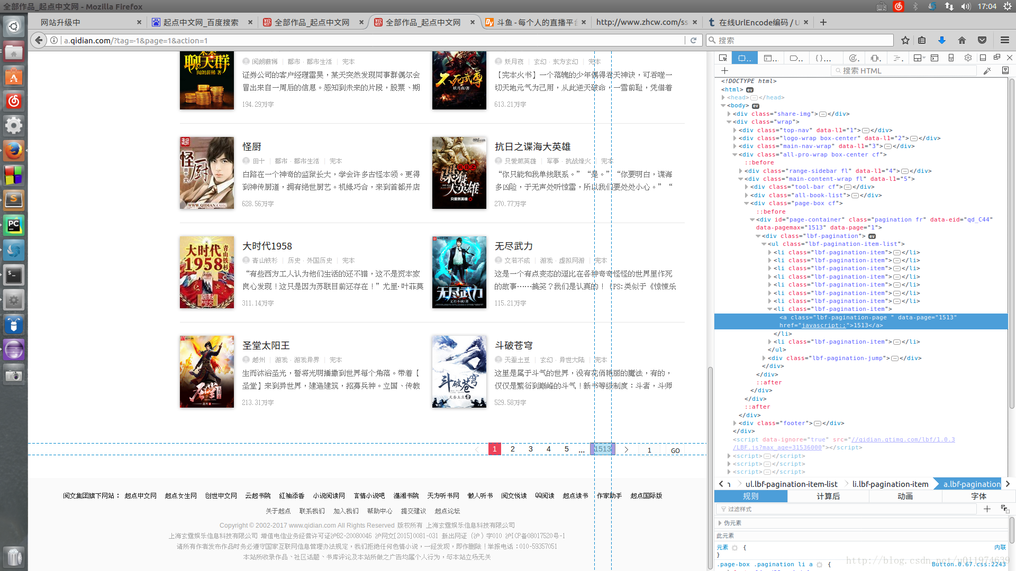The image size is (1016, 571).
Task: Select ul.lbf-pagination-item-list breadcrumb
Action: pyautogui.click(x=791, y=484)
